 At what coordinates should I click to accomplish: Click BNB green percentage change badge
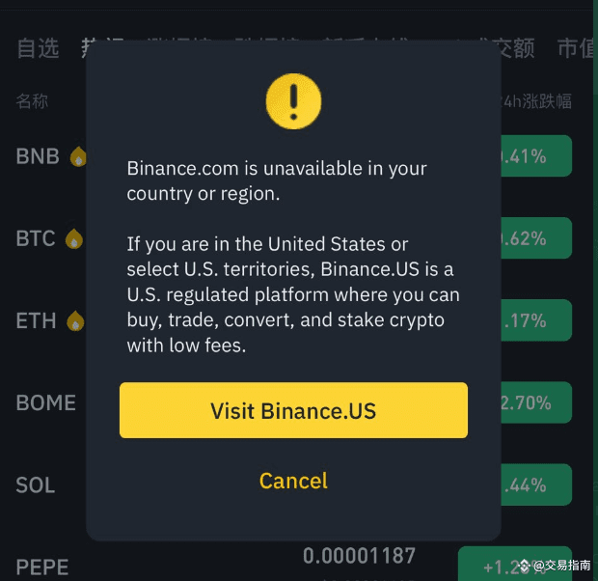536,155
